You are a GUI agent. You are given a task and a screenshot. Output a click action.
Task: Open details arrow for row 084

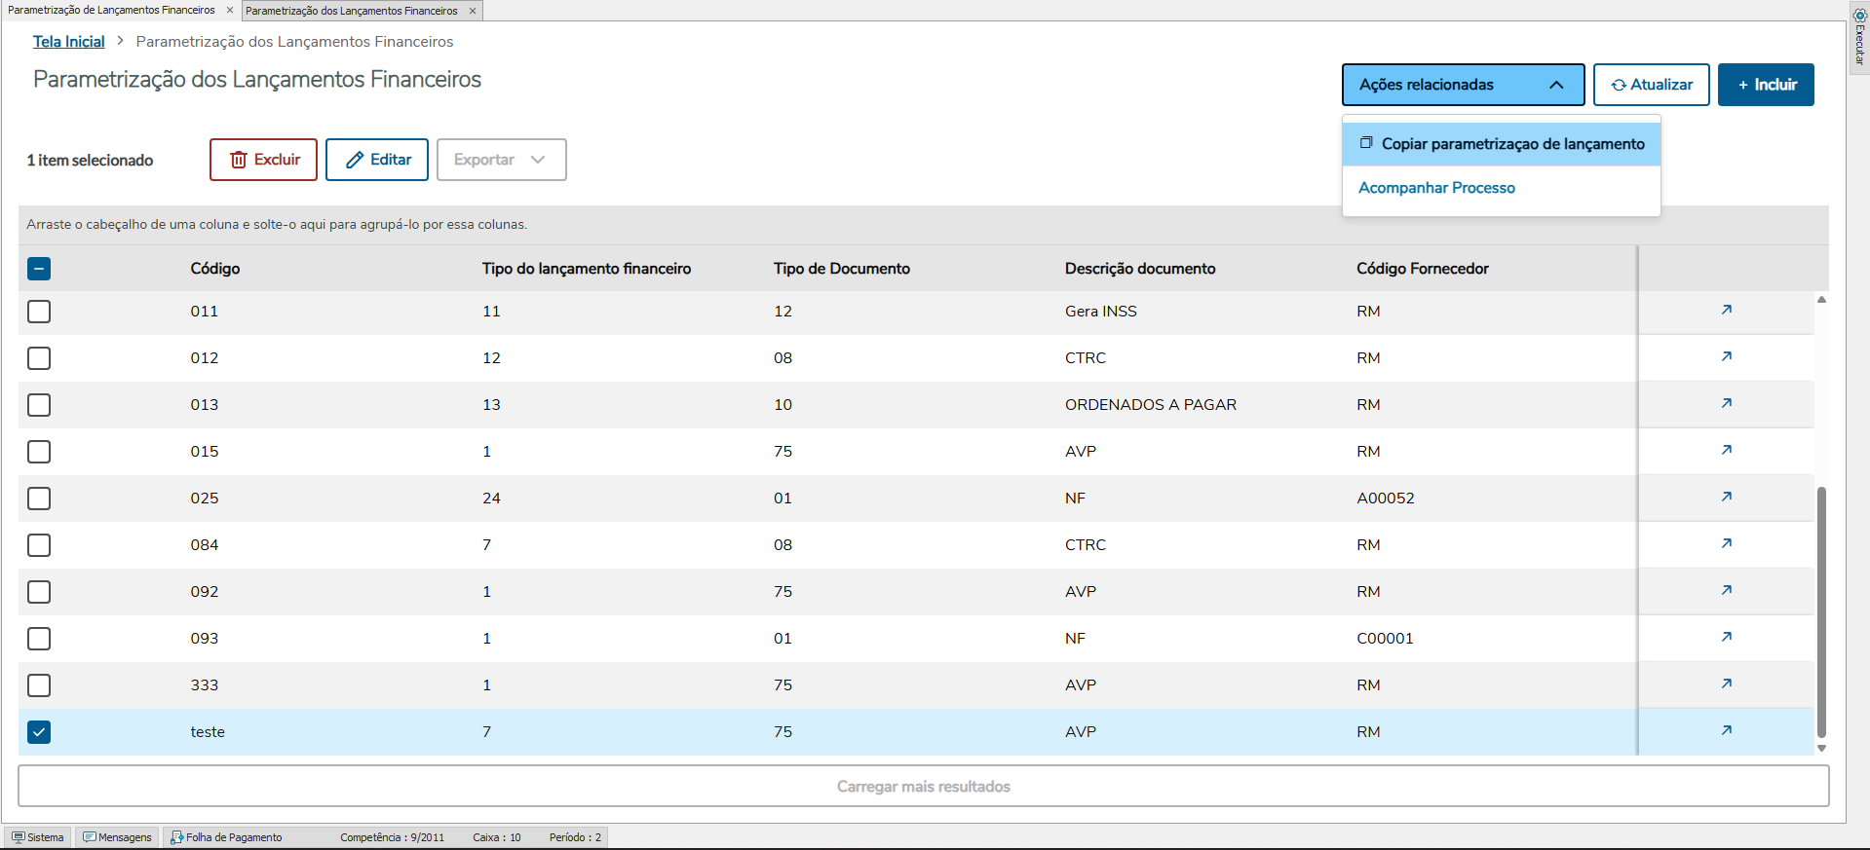click(x=1726, y=544)
